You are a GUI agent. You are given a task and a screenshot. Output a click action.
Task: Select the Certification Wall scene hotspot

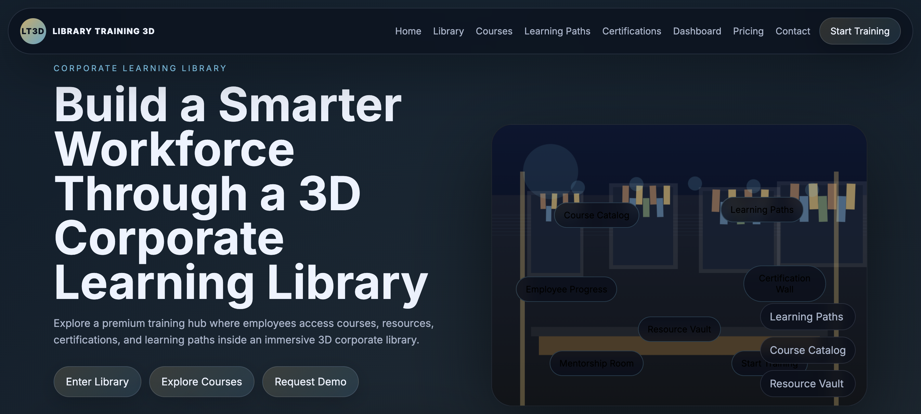[785, 283]
